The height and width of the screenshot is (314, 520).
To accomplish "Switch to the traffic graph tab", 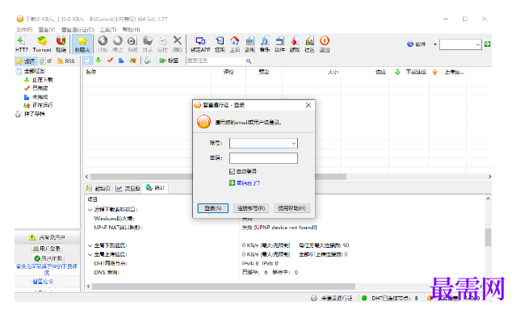I will click(128, 188).
